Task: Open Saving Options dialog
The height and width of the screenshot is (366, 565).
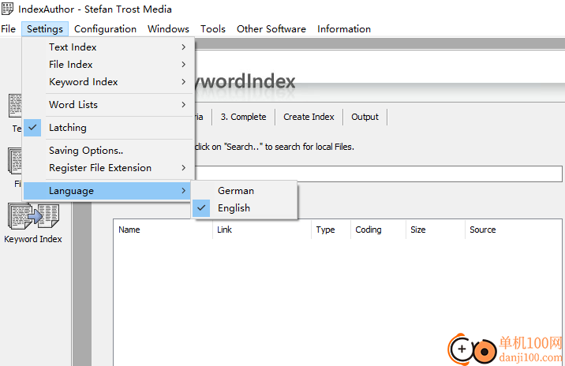Action: 108,151
